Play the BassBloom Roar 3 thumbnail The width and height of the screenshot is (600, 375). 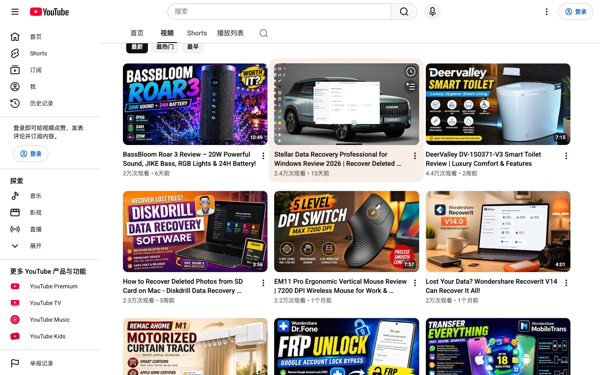(195, 104)
